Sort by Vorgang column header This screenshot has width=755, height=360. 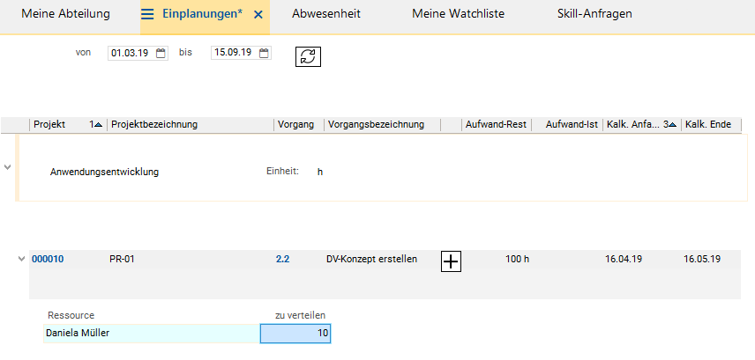[299, 125]
